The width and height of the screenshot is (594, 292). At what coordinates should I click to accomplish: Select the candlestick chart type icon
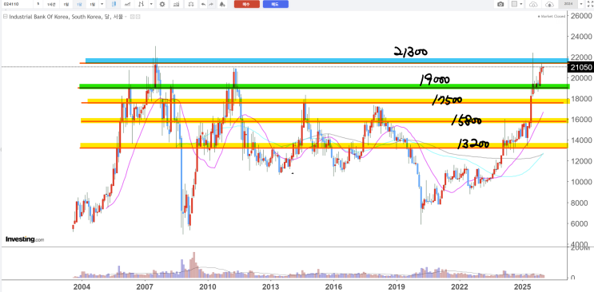click(x=114, y=4)
